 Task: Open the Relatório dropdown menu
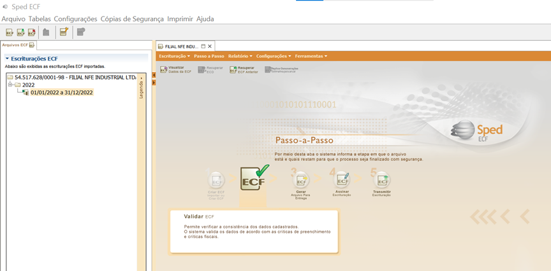pos(240,56)
